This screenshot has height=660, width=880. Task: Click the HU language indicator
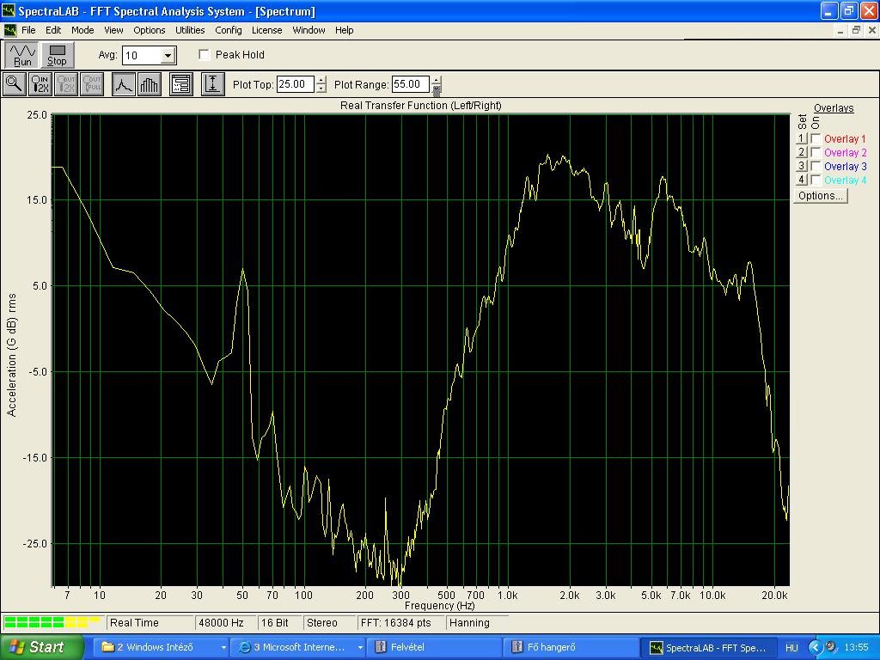click(791, 647)
